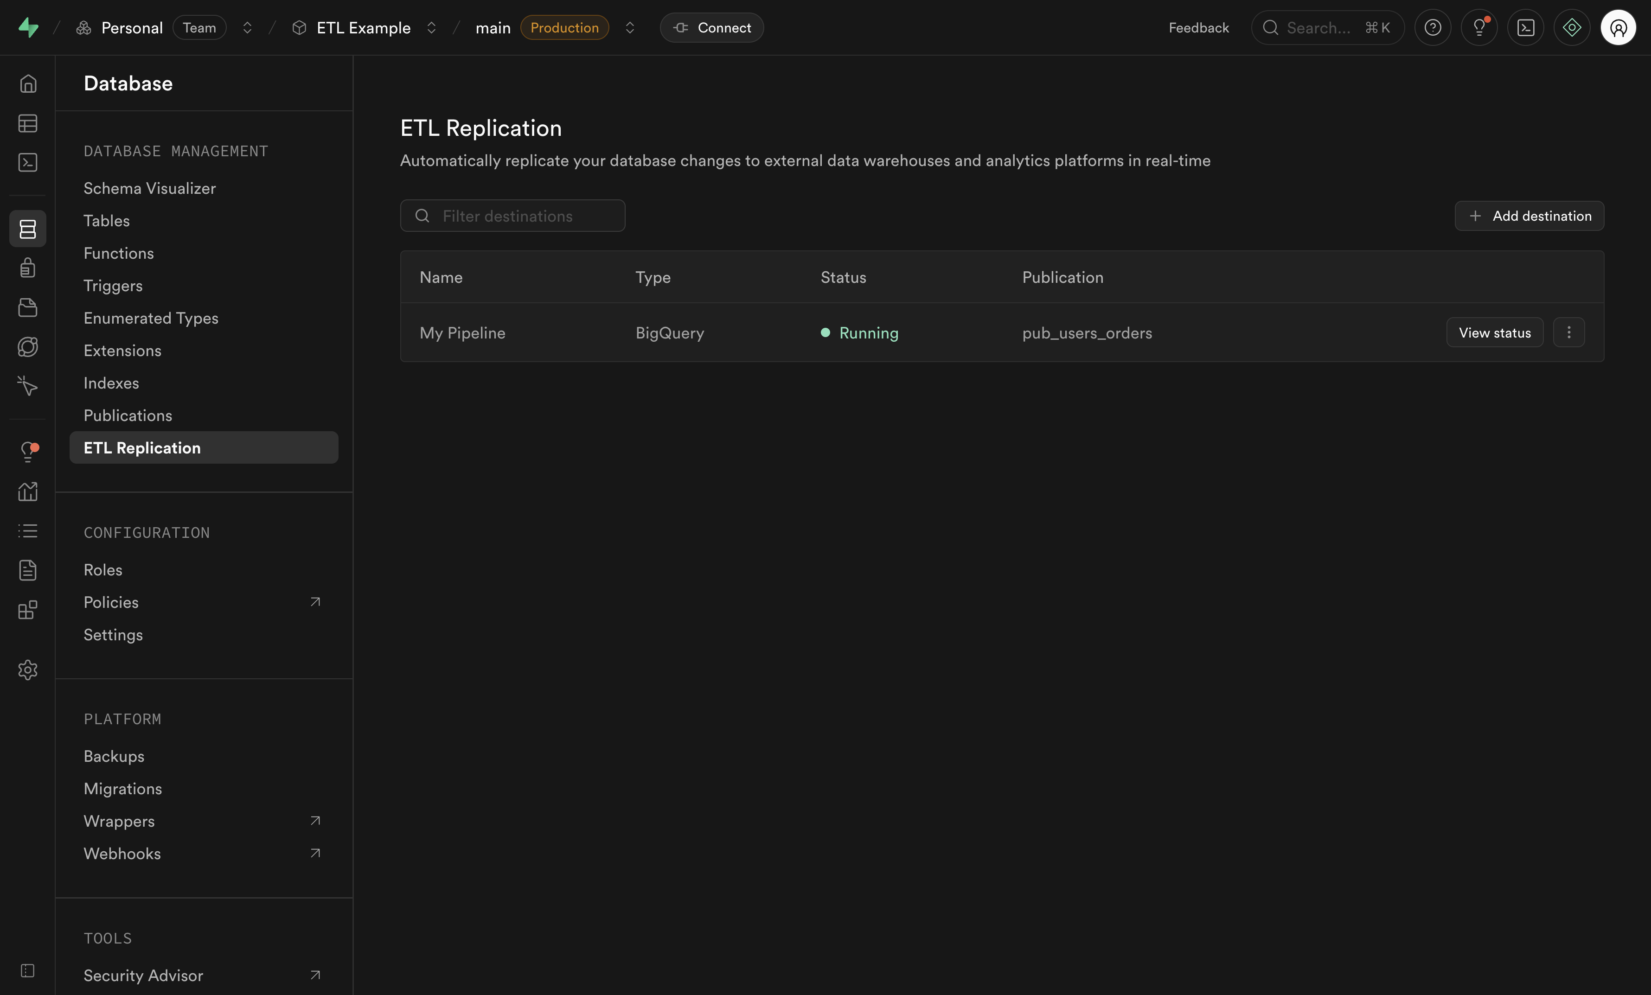Viewport: 1651px width, 995px height.
Task: Click the Running status label
Action: click(x=868, y=333)
